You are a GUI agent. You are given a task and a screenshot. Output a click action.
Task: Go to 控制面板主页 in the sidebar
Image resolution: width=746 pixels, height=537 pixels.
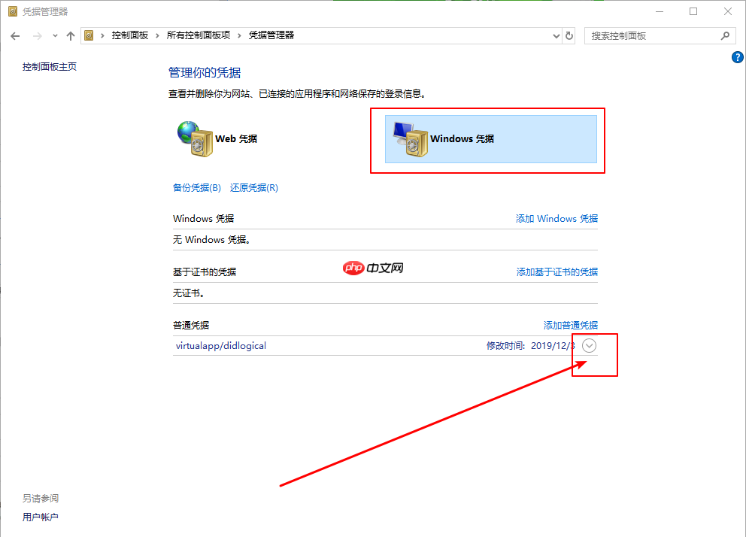[x=49, y=66]
